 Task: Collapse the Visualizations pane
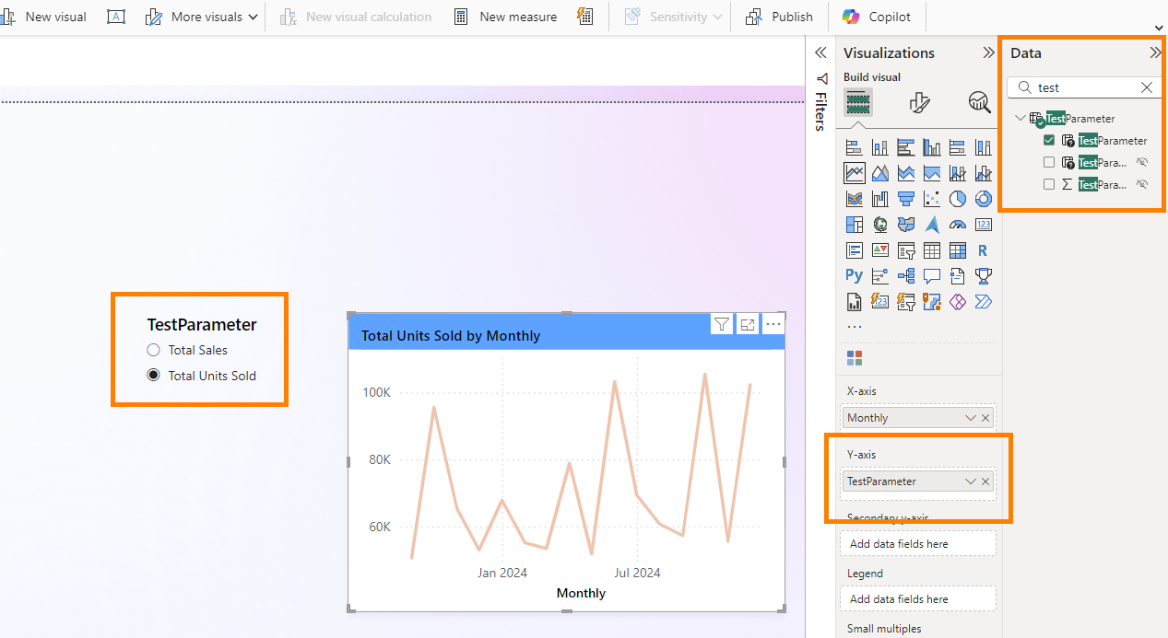(988, 53)
